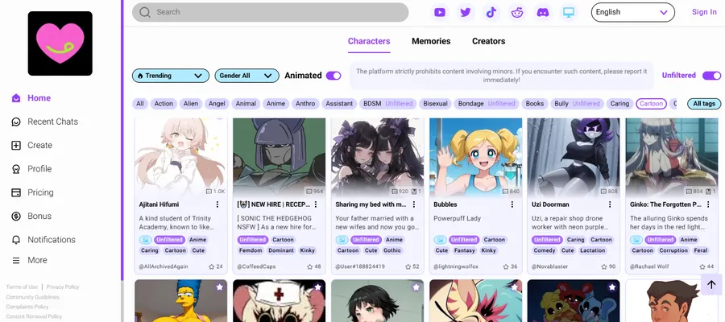This screenshot has height=322, width=725.
Task: Open options menu for Ginko card
Action: click(x=708, y=204)
